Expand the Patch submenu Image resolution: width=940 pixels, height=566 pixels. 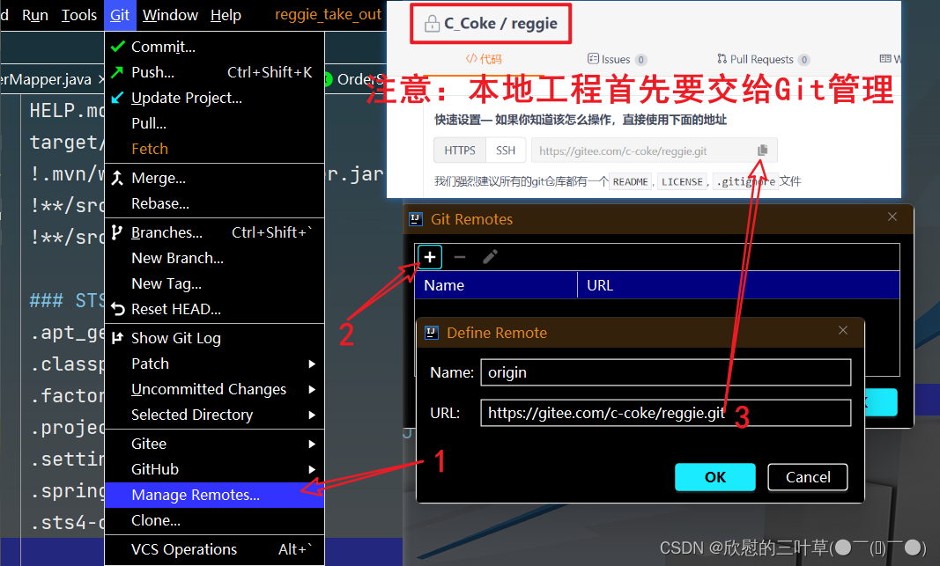[x=215, y=364]
